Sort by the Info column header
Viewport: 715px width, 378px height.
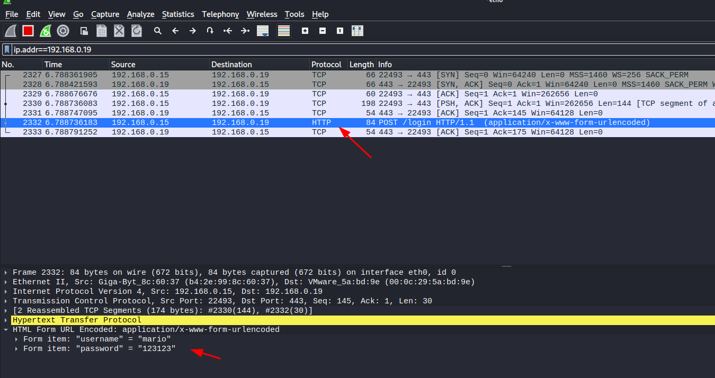pyautogui.click(x=546, y=65)
